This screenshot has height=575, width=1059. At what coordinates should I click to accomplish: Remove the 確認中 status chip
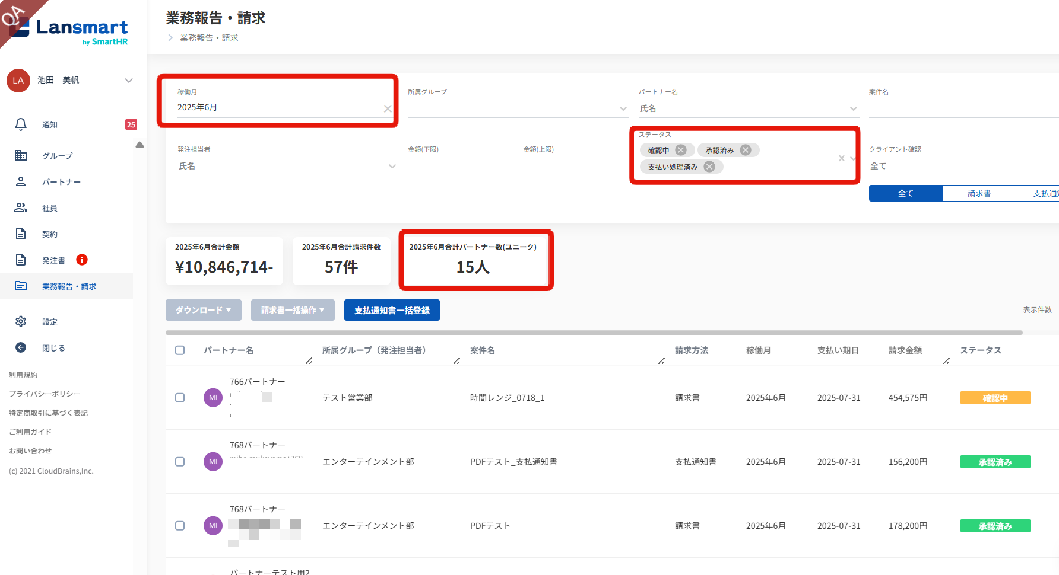681,150
